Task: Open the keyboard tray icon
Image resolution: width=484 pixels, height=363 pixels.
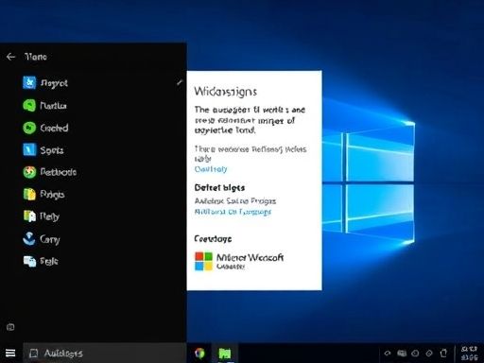Action: pyautogui.click(x=402, y=354)
